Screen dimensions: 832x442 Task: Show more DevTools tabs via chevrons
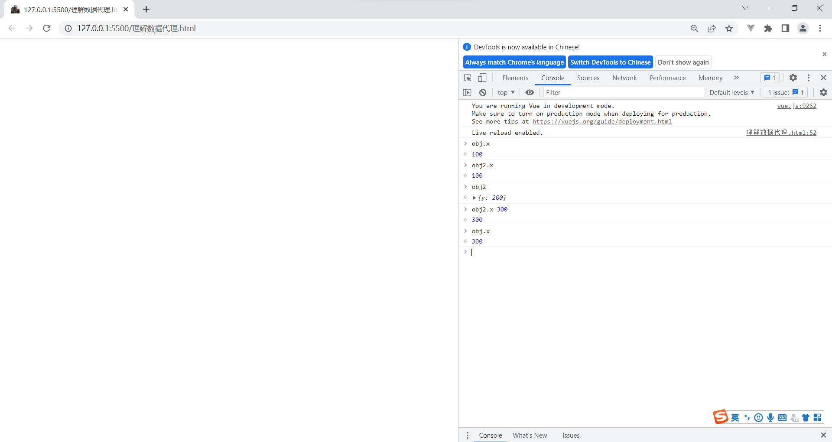coord(736,78)
